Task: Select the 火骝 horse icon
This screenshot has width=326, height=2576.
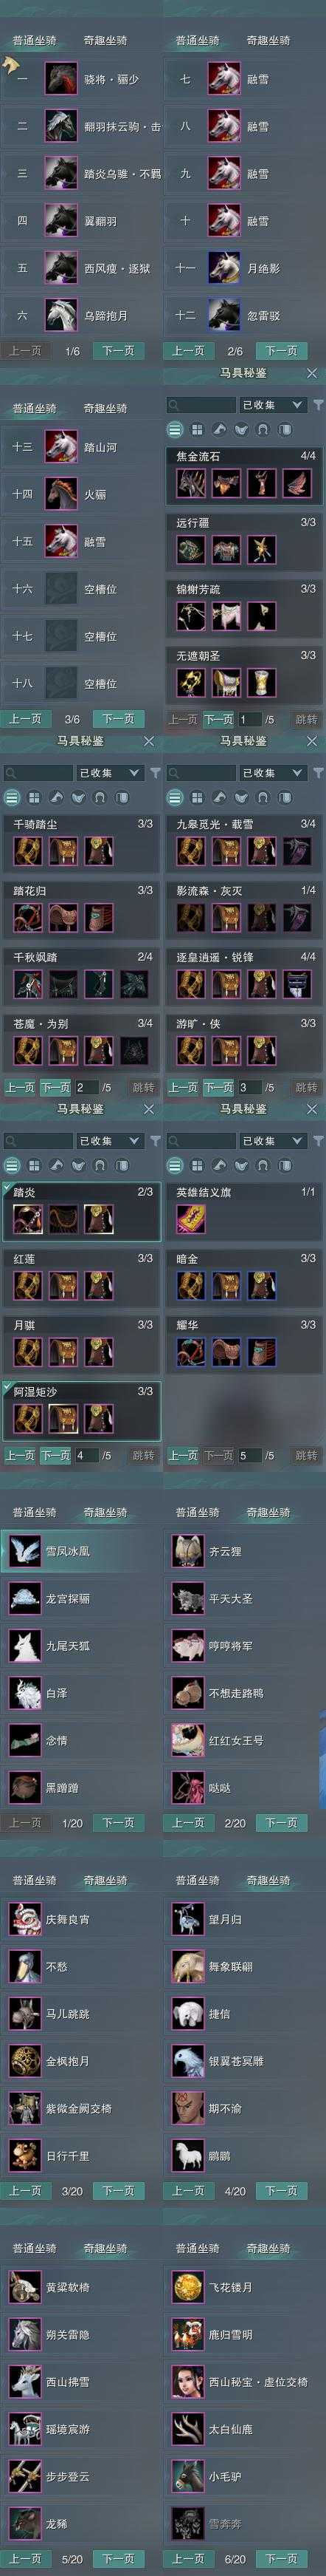Action: click(60, 494)
